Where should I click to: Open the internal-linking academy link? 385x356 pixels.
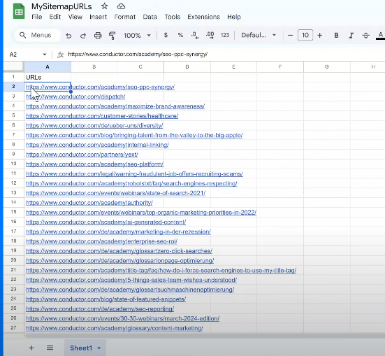point(97,145)
